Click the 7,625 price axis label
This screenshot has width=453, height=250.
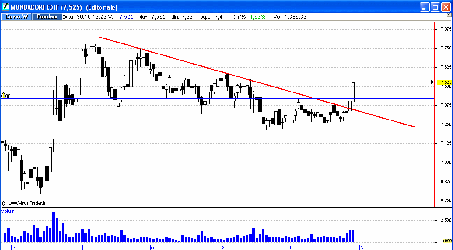(x=446, y=67)
